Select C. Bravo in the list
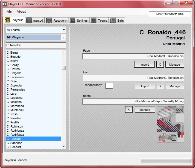 pos(34,61)
